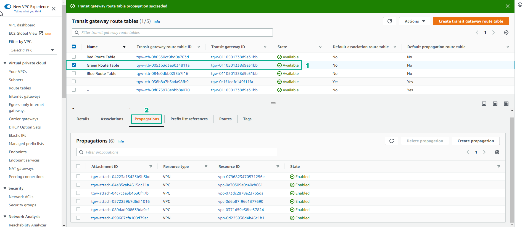The width and height of the screenshot is (525, 227).
Task: Click the panel resize handle
Action: [273, 103]
